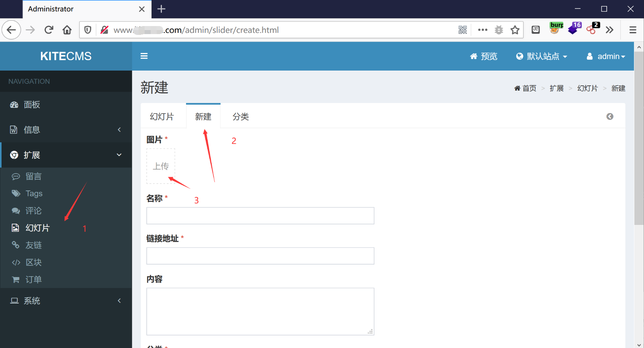Viewport: 644px width, 348px height.
Task: Click the browser forward arrow
Action: [31, 30]
